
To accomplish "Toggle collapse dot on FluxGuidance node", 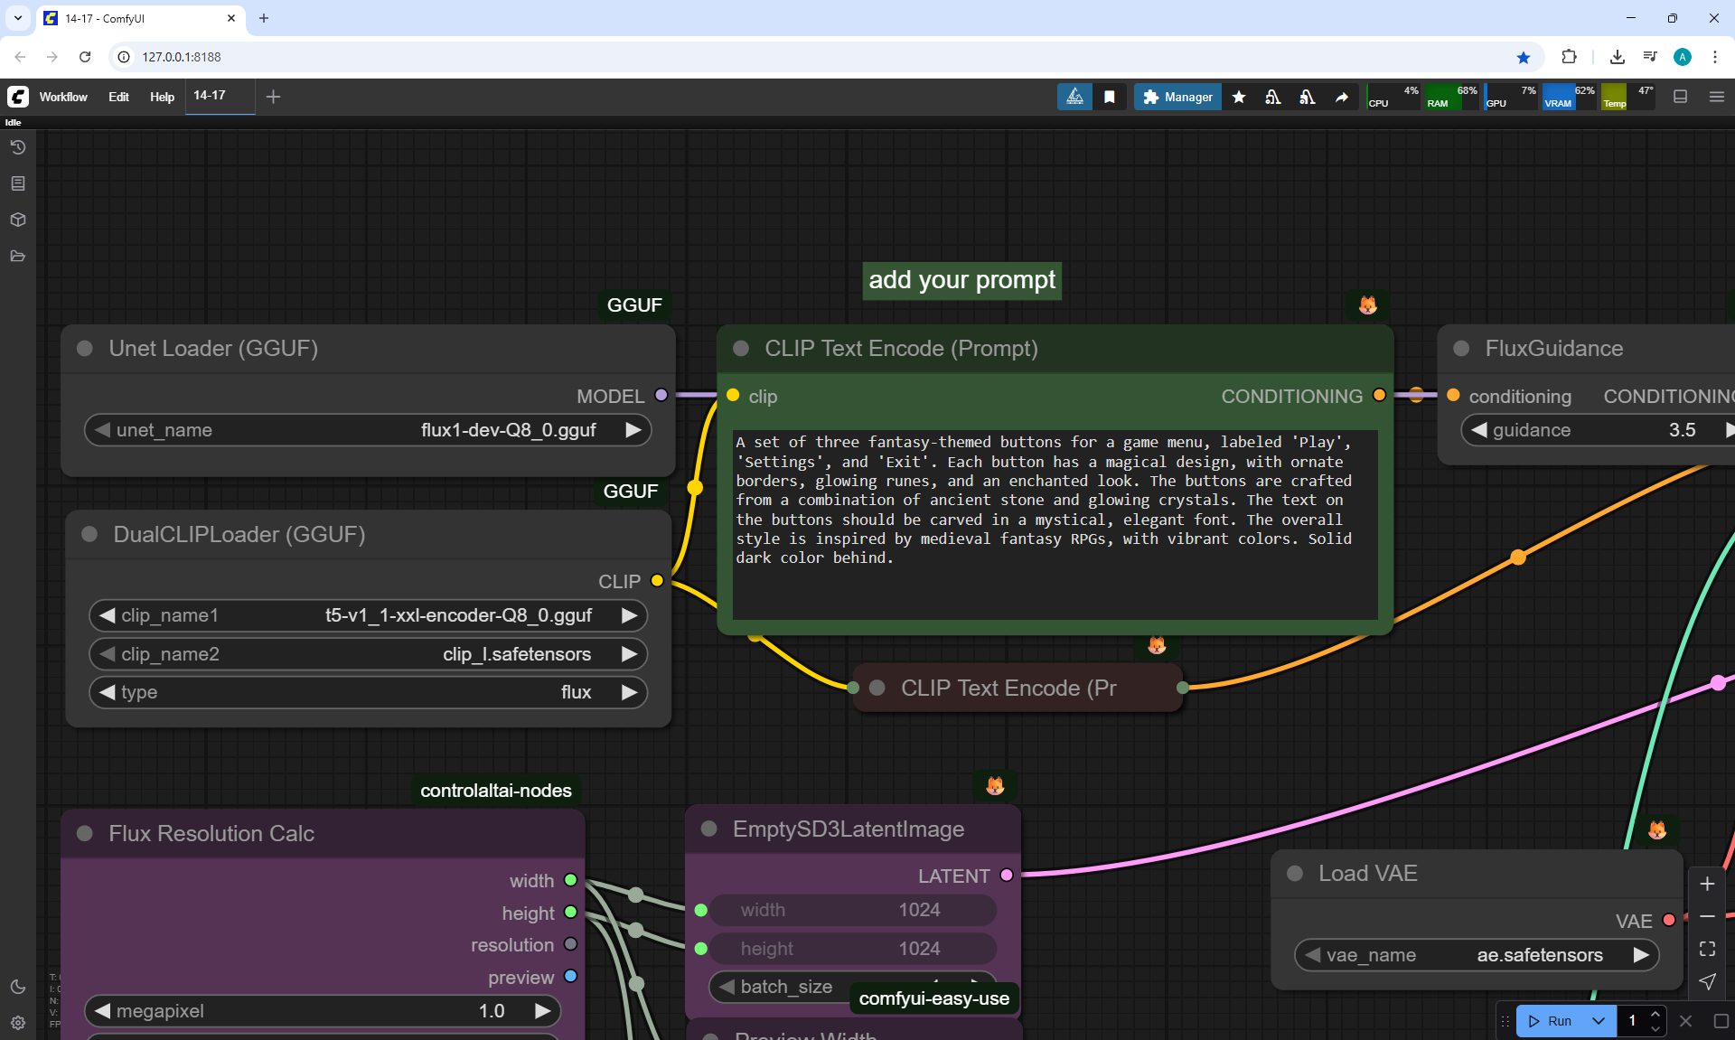I will 1461,349.
